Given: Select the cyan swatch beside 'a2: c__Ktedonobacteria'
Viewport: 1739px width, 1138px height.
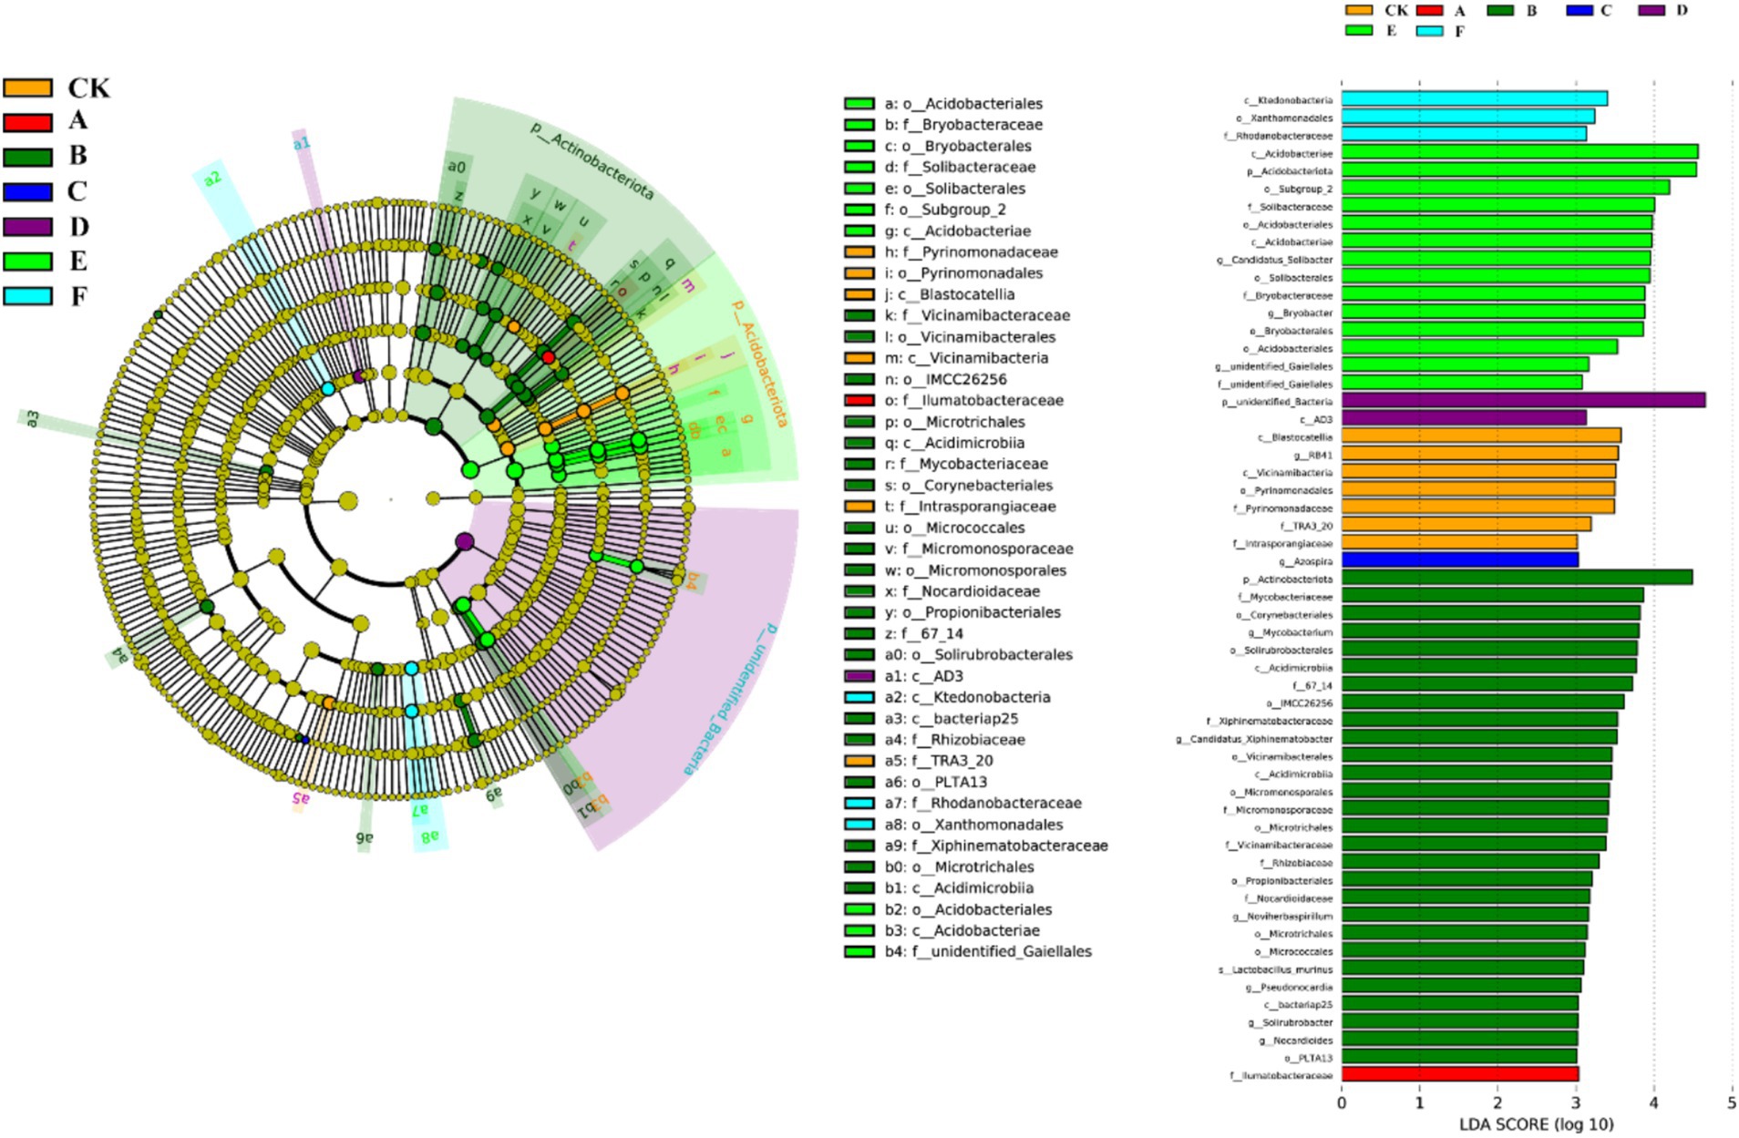Looking at the screenshot, I should [859, 697].
